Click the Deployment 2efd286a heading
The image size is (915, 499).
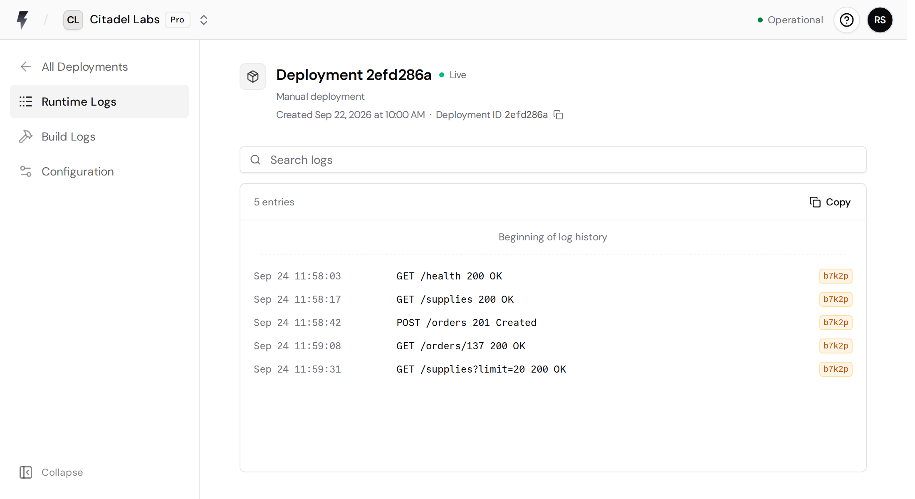click(354, 75)
